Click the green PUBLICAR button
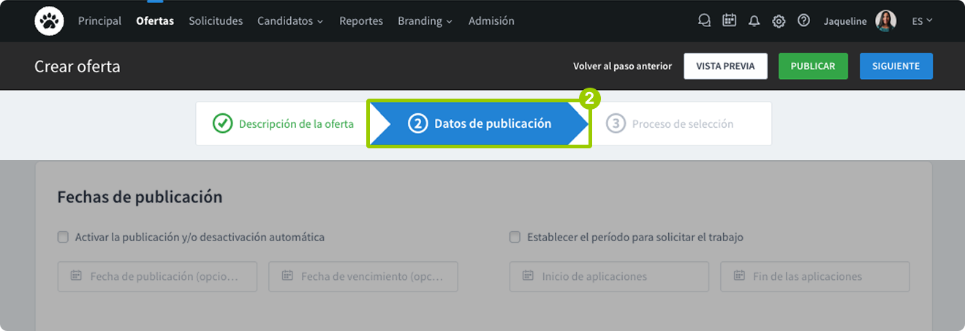Viewport: 965px width, 331px height. pyautogui.click(x=813, y=66)
